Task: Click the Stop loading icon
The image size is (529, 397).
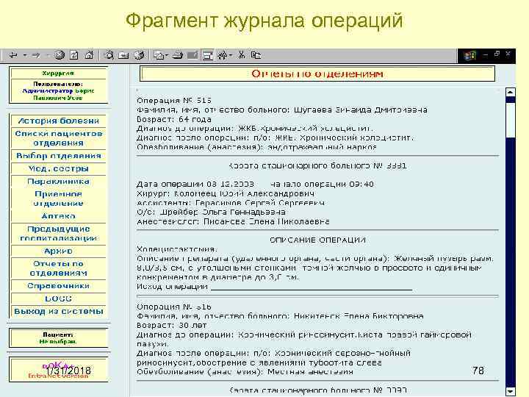Action: [60, 55]
